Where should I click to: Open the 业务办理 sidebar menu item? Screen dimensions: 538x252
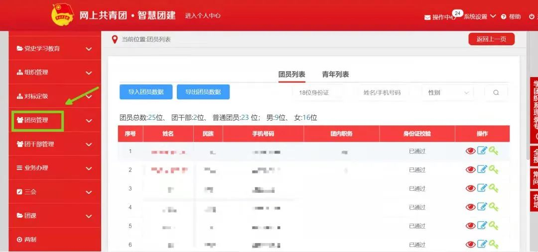tap(55, 168)
